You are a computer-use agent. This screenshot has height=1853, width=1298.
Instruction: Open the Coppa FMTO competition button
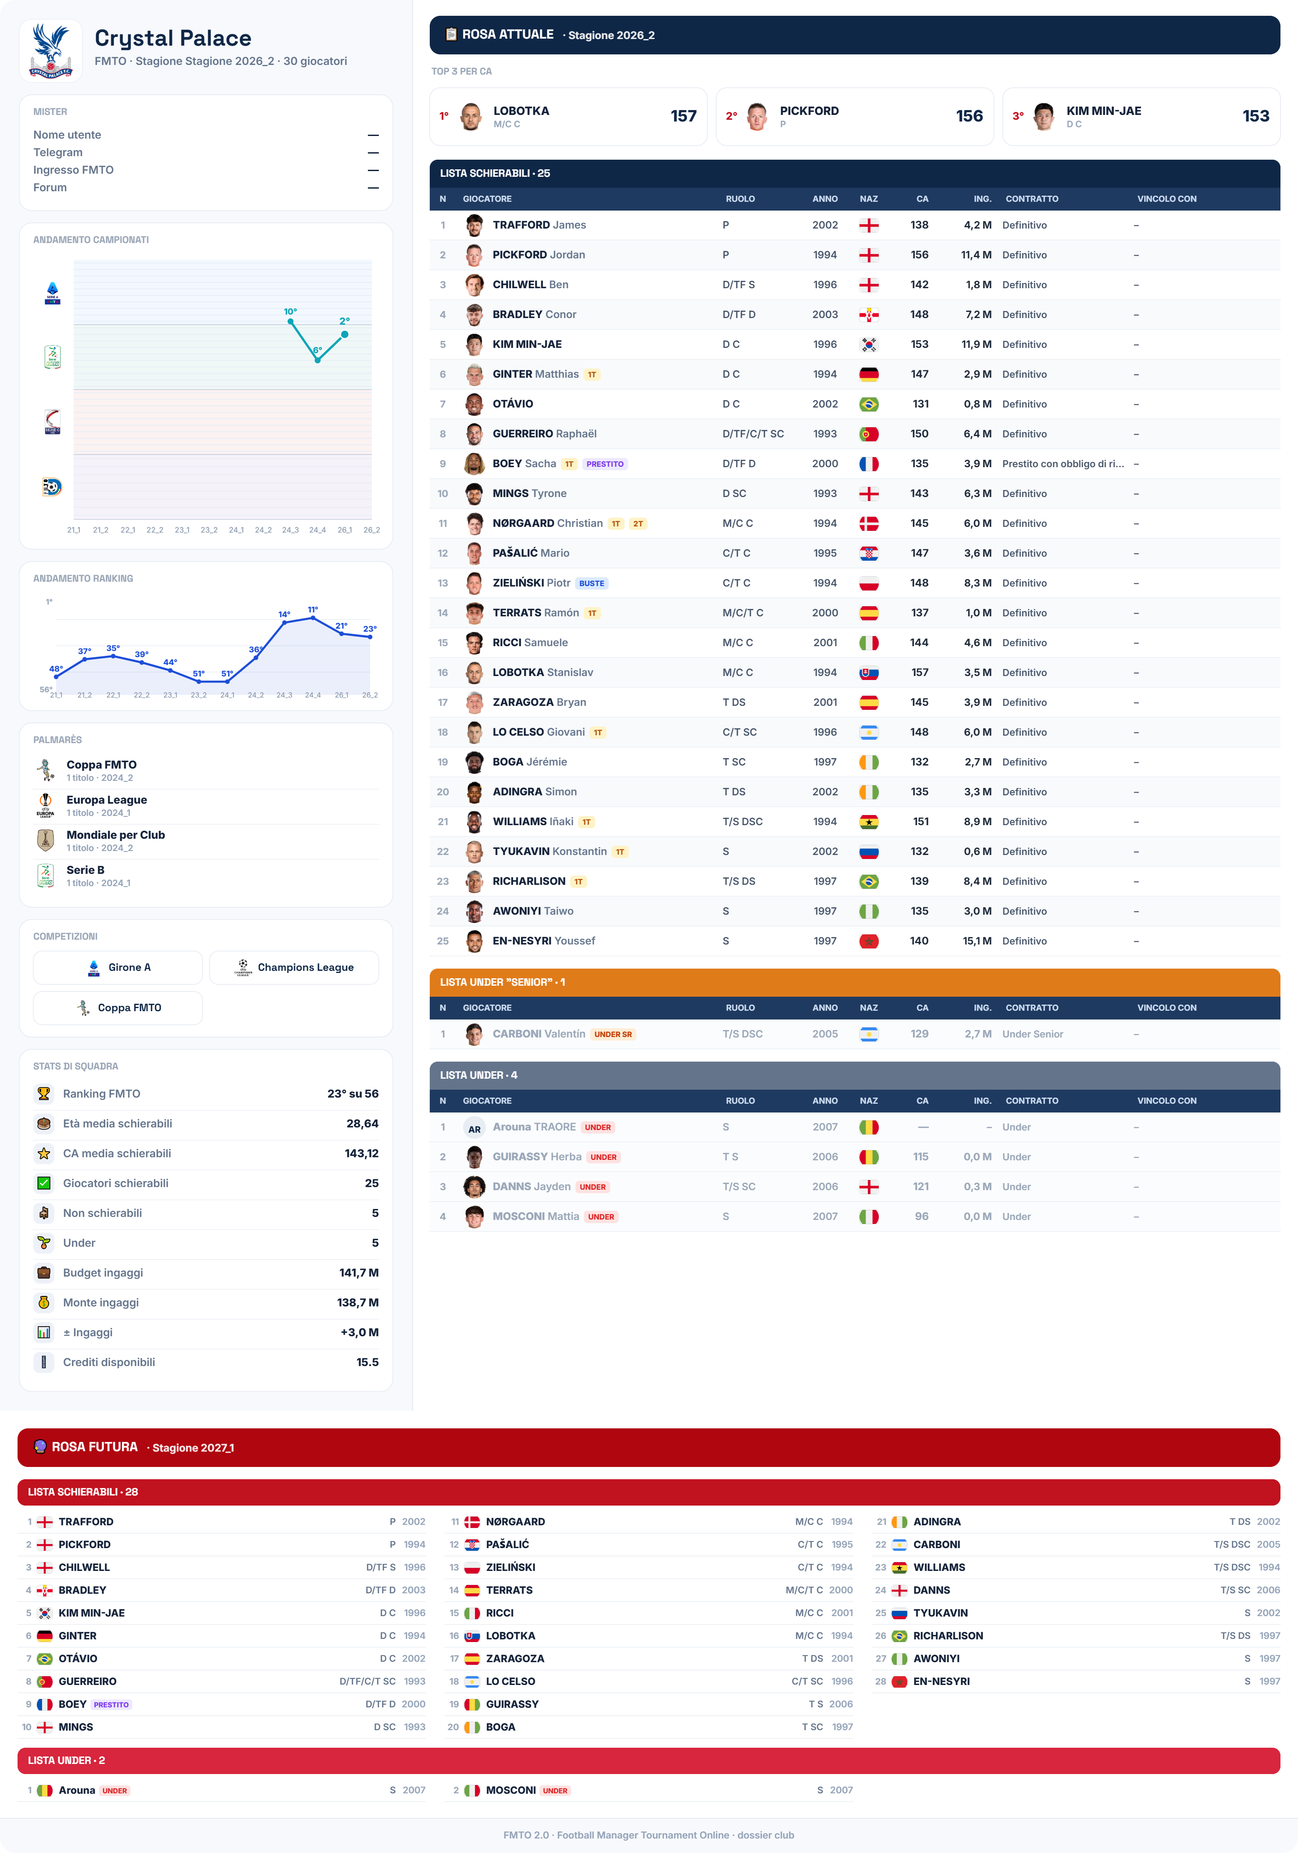(x=118, y=1007)
